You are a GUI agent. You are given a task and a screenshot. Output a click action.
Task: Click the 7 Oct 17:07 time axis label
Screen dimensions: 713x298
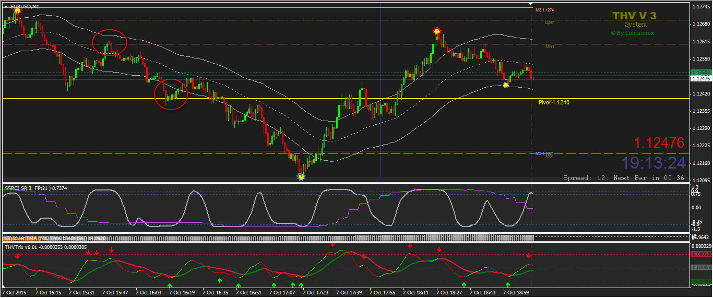[282, 293]
